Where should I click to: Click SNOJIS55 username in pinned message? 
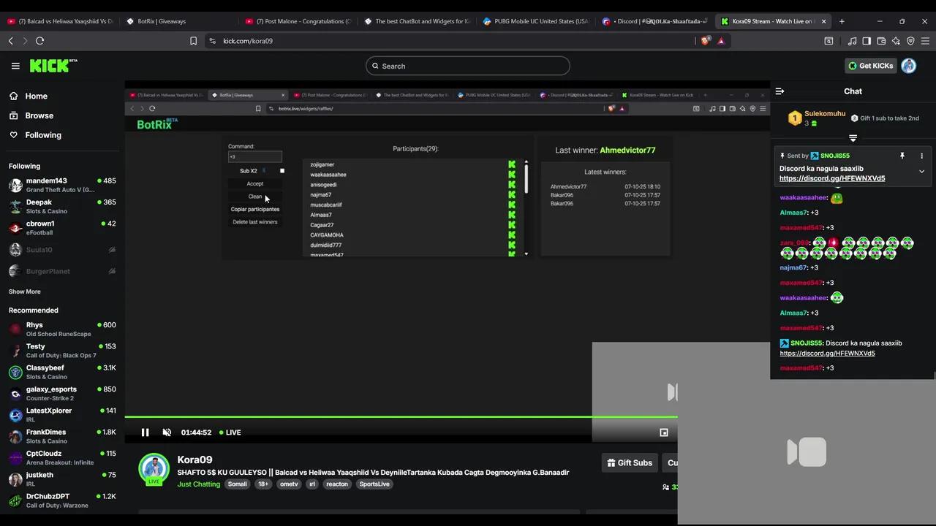[x=834, y=156]
